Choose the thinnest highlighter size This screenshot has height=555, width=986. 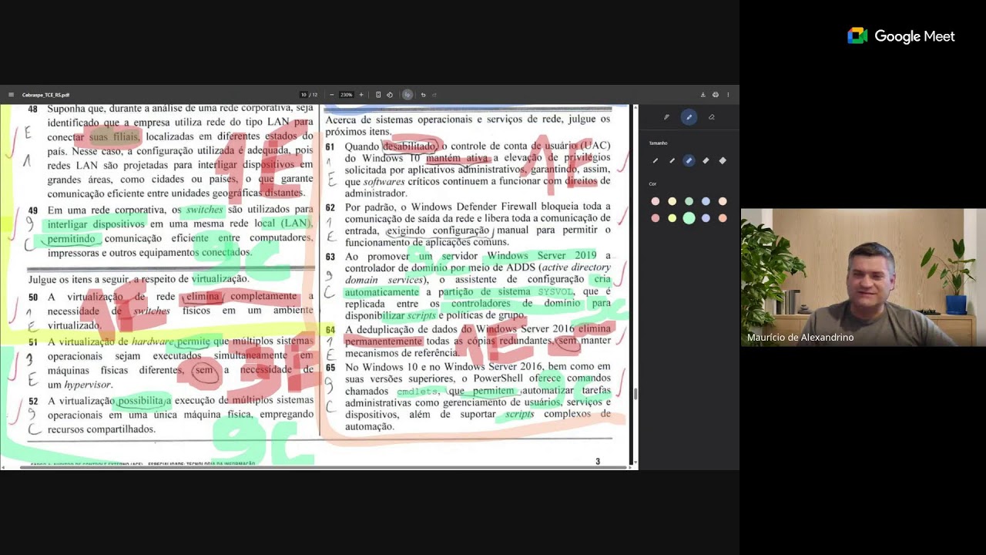(x=656, y=160)
